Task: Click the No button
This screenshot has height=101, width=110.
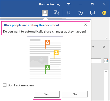Action: [75, 94]
